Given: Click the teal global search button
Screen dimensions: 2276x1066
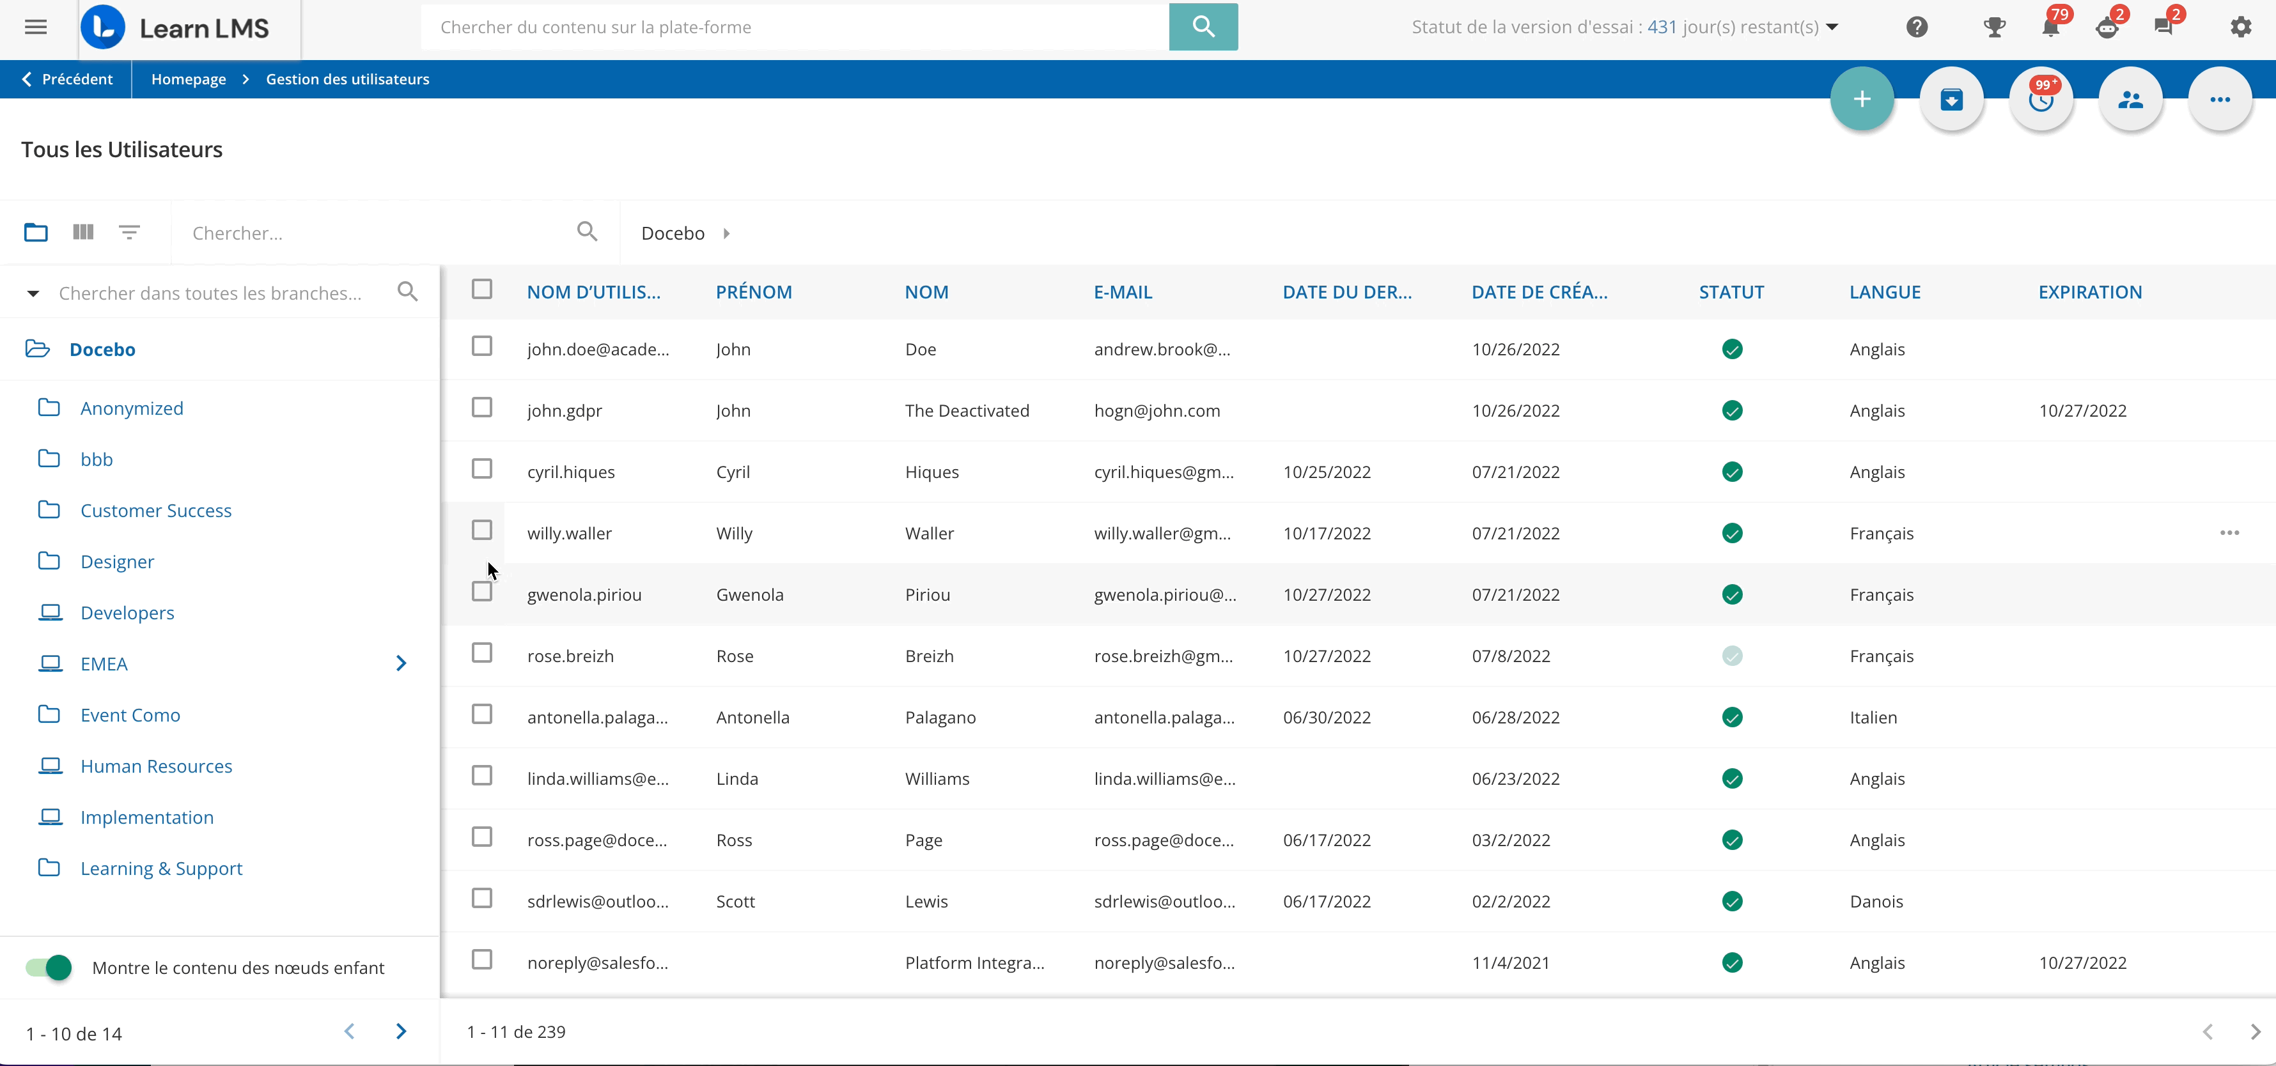Looking at the screenshot, I should coord(1203,26).
